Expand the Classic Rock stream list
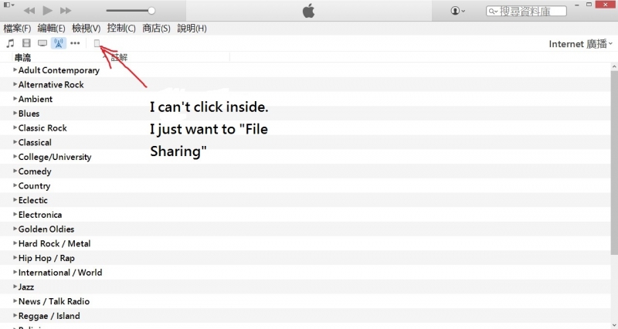The width and height of the screenshot is (618, 329). click(x=15, y=127)
